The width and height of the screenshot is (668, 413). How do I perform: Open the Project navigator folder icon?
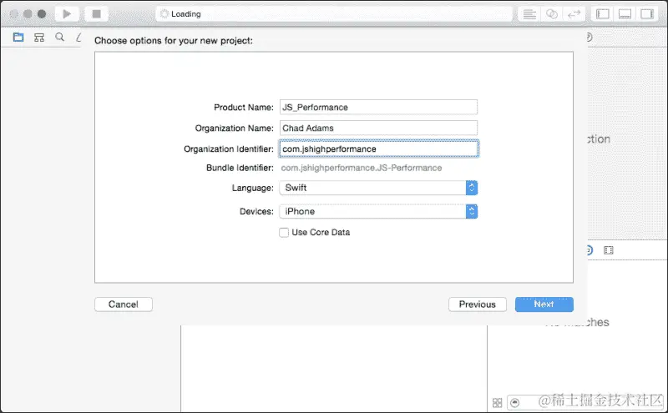click(18, 37)
